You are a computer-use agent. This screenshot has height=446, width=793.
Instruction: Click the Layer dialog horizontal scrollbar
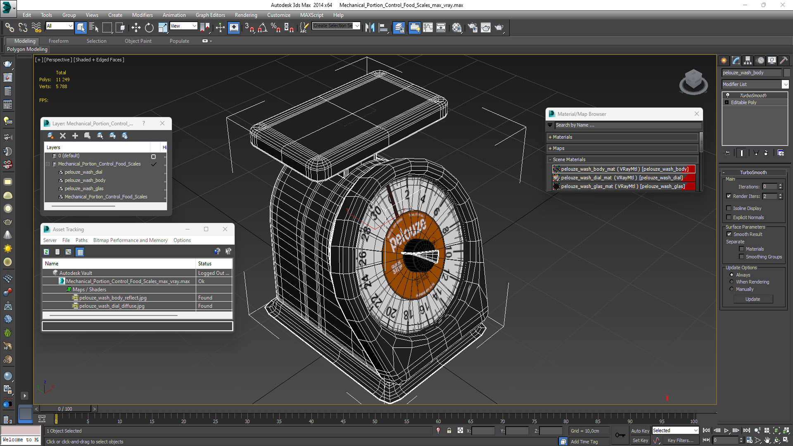point(83,206)
